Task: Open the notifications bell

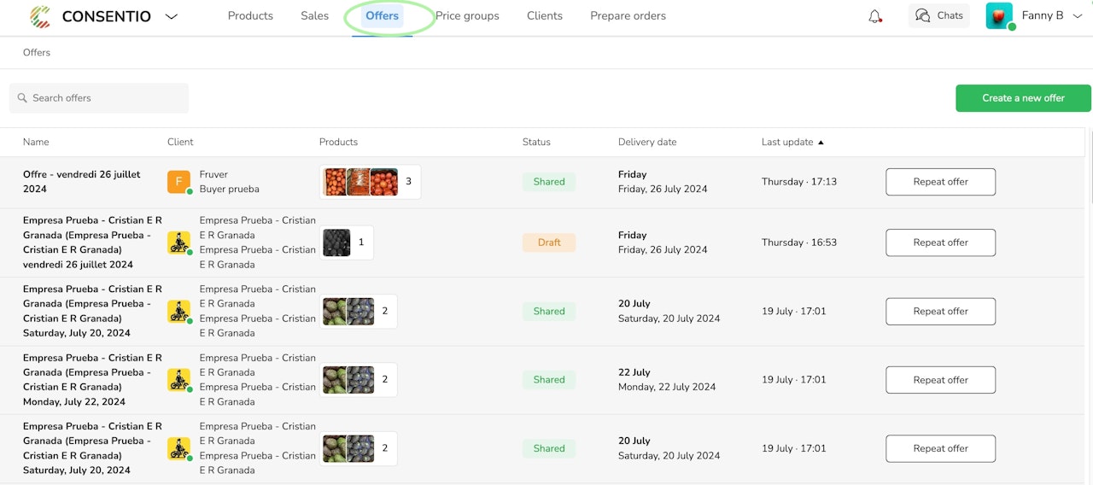Action: click(874, 16)
